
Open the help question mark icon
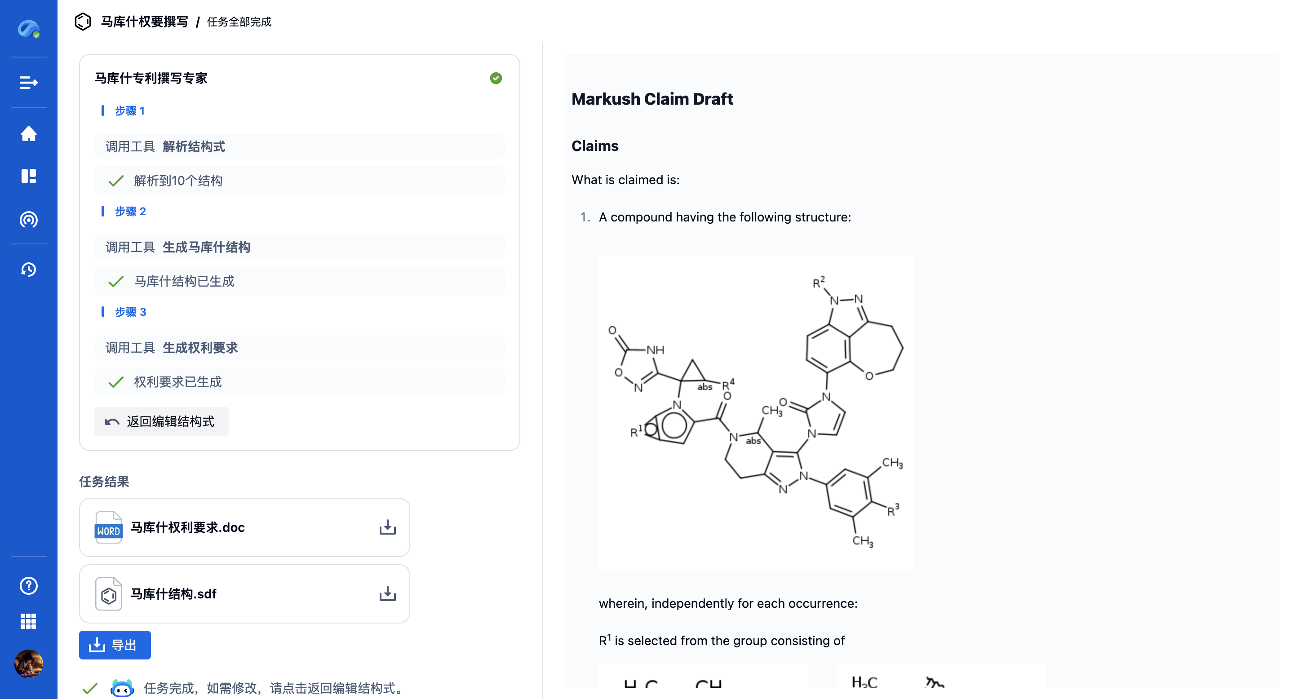(29, 585)
